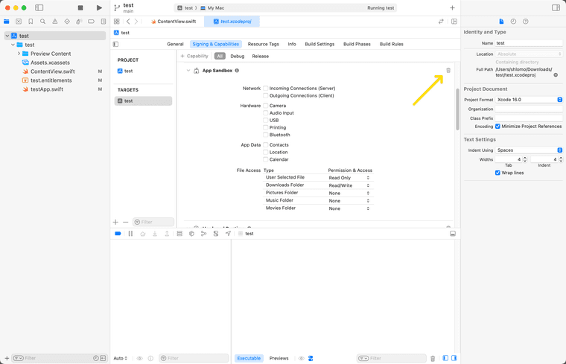566x364 pixels.
Task: Open Downloads Folder permission dropdown
Action: (349, 185)
